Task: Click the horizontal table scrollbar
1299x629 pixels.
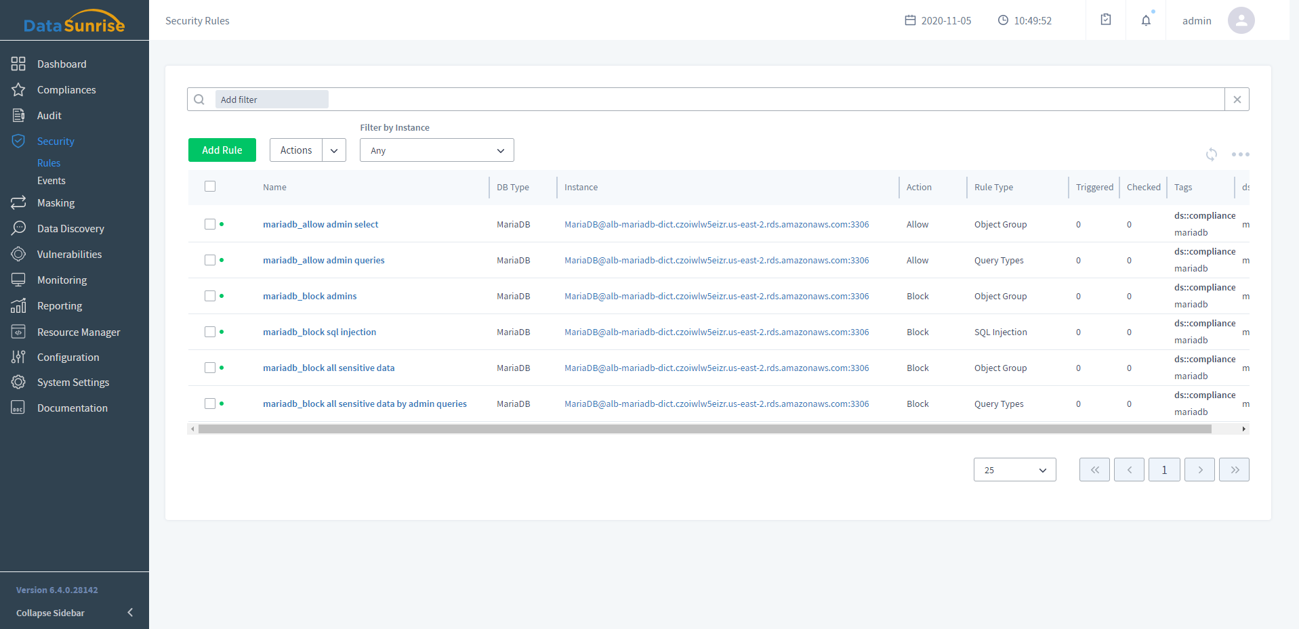Action: (705, 429)
